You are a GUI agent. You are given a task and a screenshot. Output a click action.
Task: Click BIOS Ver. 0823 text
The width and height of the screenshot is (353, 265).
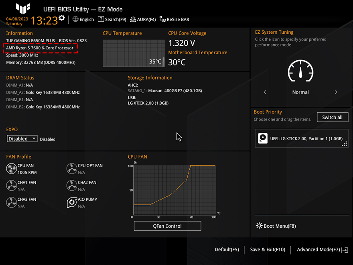[73, 41]
